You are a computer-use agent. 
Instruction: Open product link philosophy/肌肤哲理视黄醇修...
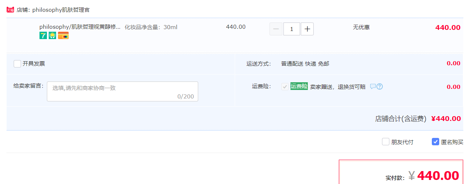click(x=80, y=27)
